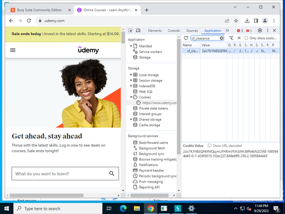The height and width of the screenshot is (214, 285).
Task: Open DevTools three-dot customize menu
Action: 268,30
